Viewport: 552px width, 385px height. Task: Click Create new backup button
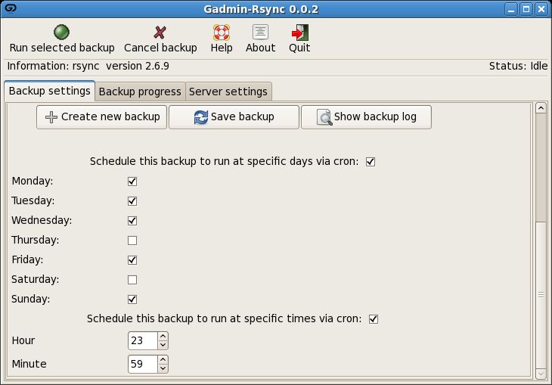pos(102,117)
